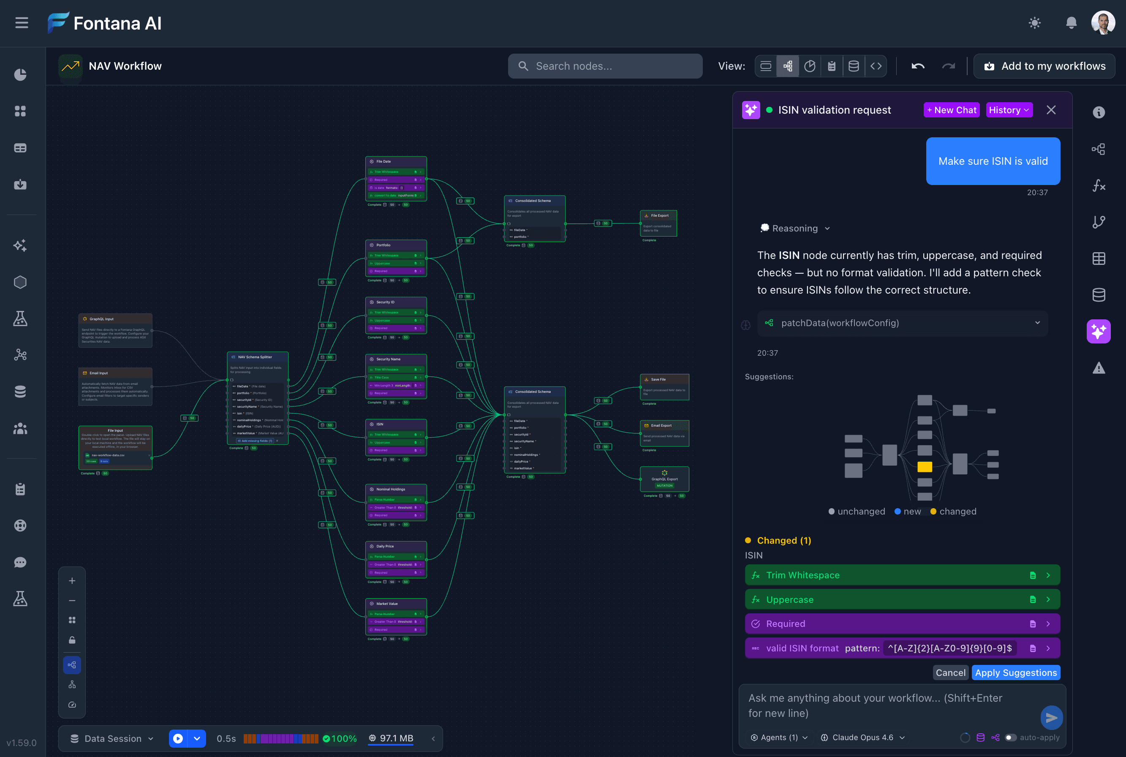Switch to code view in the View switcher
This screenshot has width=1126, height=757.
(876, 66)
